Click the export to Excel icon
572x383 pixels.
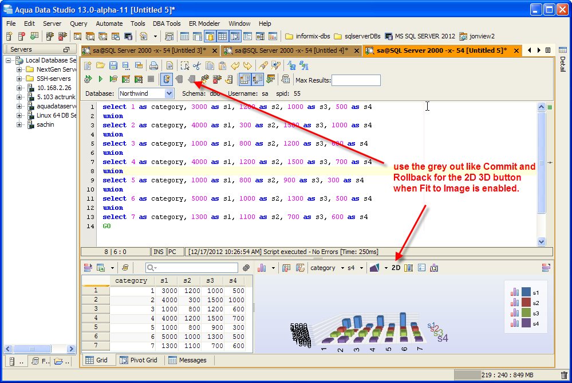point(101,268)
